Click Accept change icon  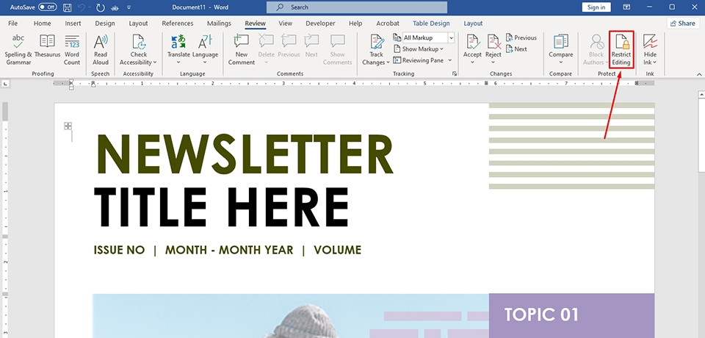coord(472,42)
